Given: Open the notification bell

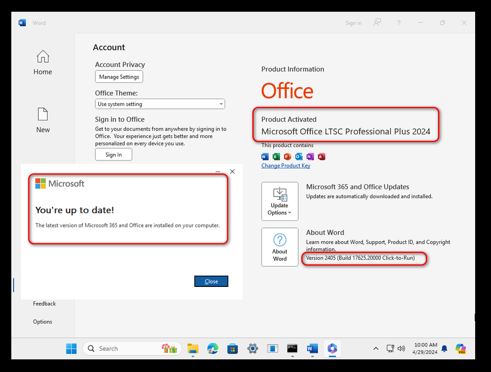Looking at the screenshot, I should click(444, 349).
